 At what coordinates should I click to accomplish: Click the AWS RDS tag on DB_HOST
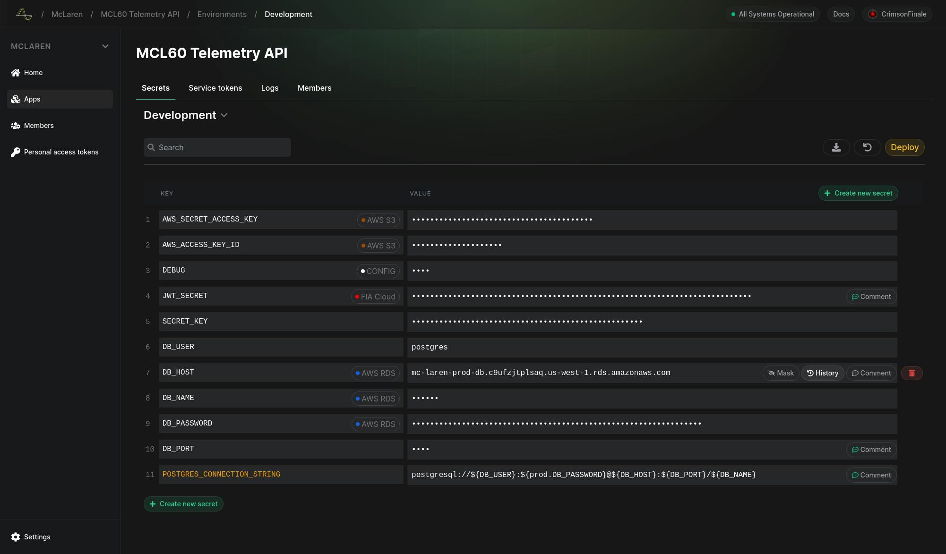pyautogui.click(x=376, y=373)
